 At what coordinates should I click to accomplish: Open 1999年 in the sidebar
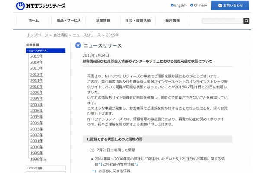(x=36, y=153)
